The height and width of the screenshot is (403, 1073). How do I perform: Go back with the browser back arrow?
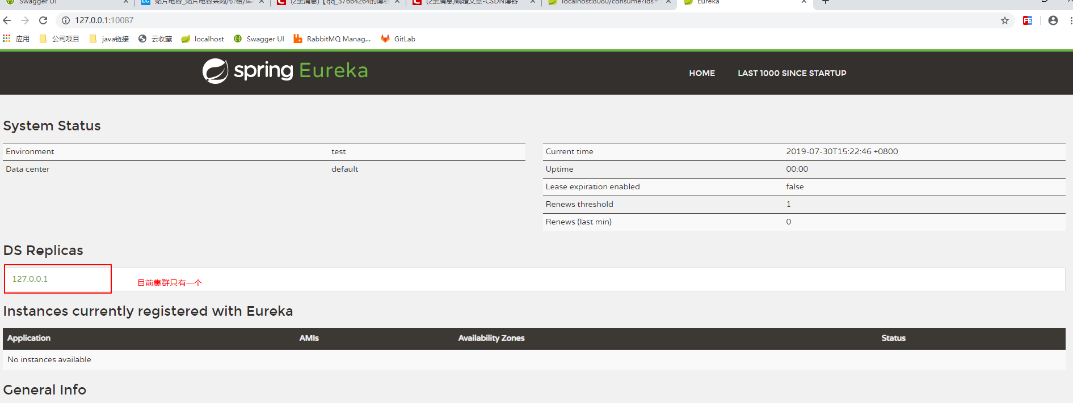7,20
